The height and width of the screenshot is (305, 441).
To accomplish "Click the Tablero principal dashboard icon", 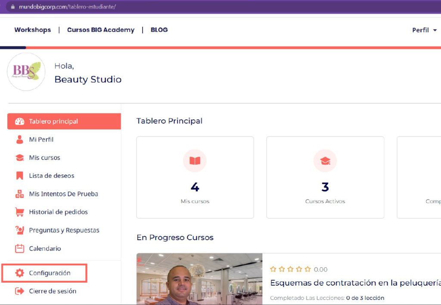I will (x=20, y=122).
